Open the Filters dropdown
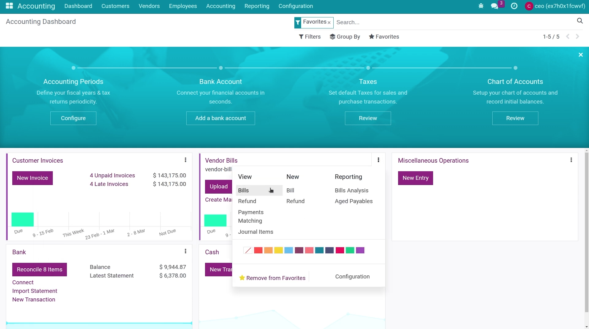Image resolution: width=589 pixels, height=329 pixels. [310, 37]
